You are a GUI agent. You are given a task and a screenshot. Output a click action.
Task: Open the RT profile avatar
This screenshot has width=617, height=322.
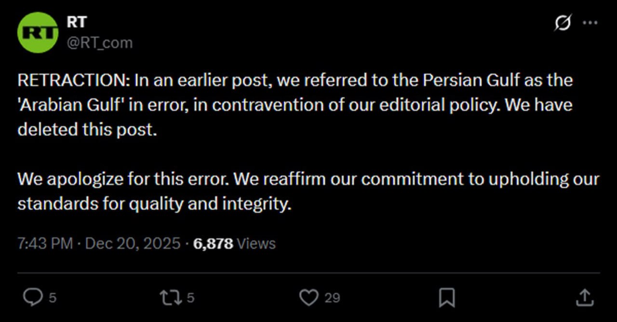[x=38, y=32]
